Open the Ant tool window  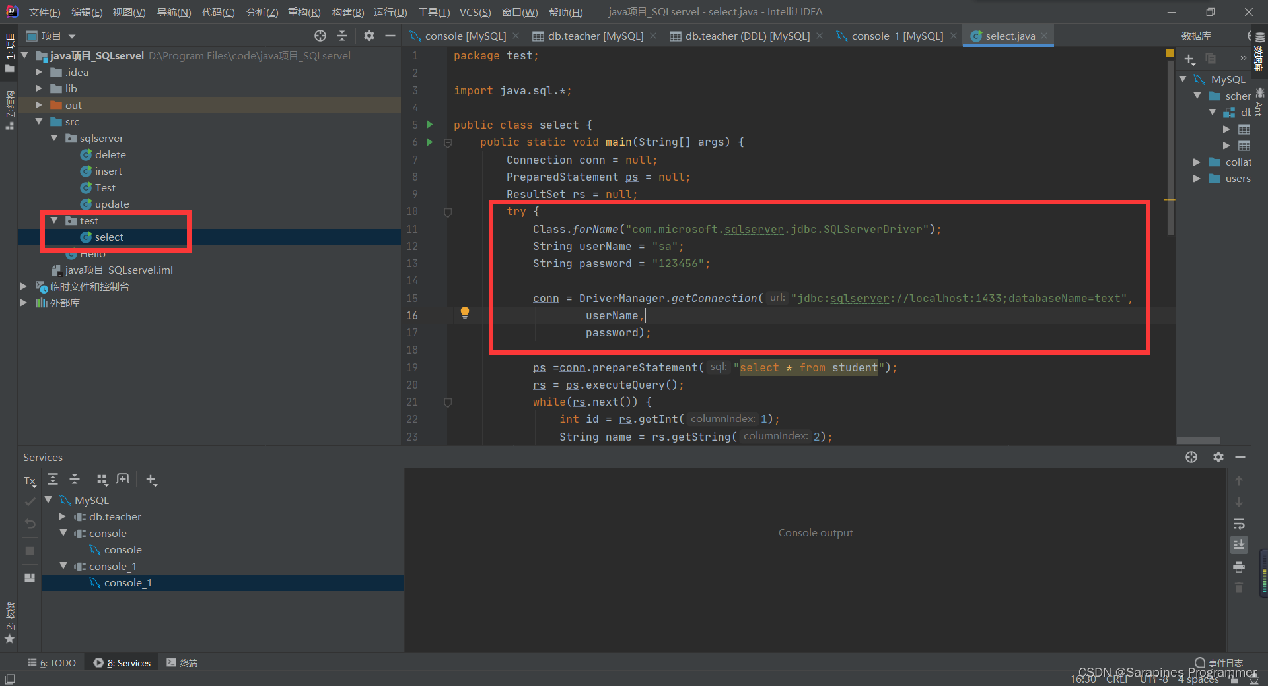point(1259,102)
